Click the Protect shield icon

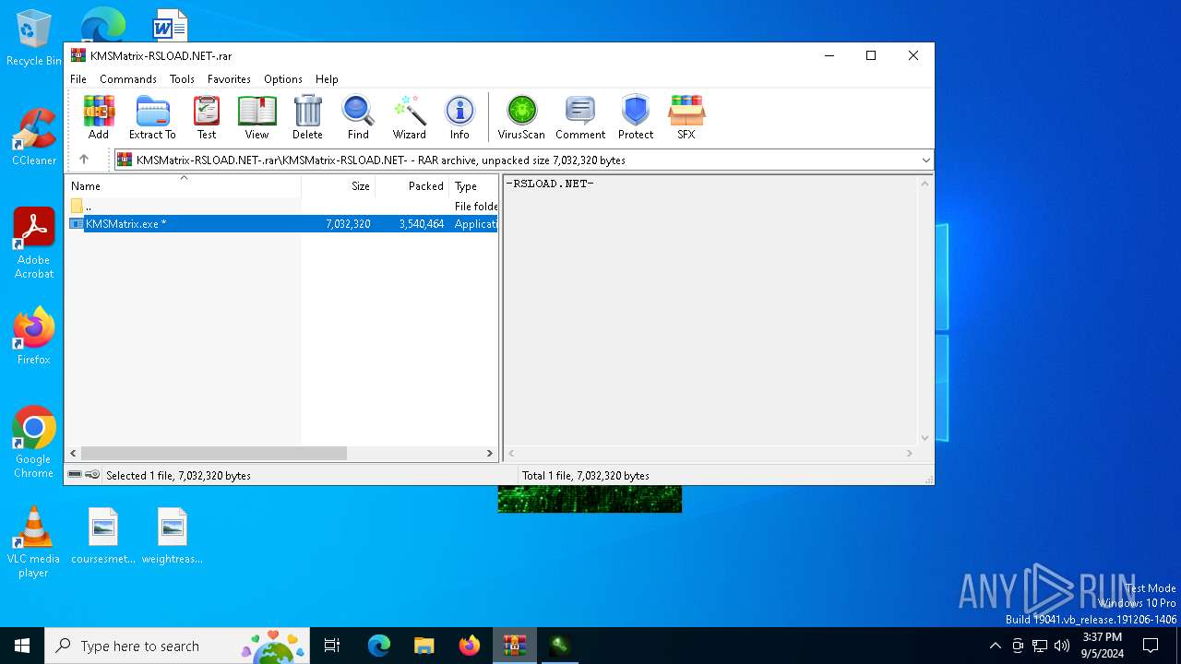tap(636, 117)
